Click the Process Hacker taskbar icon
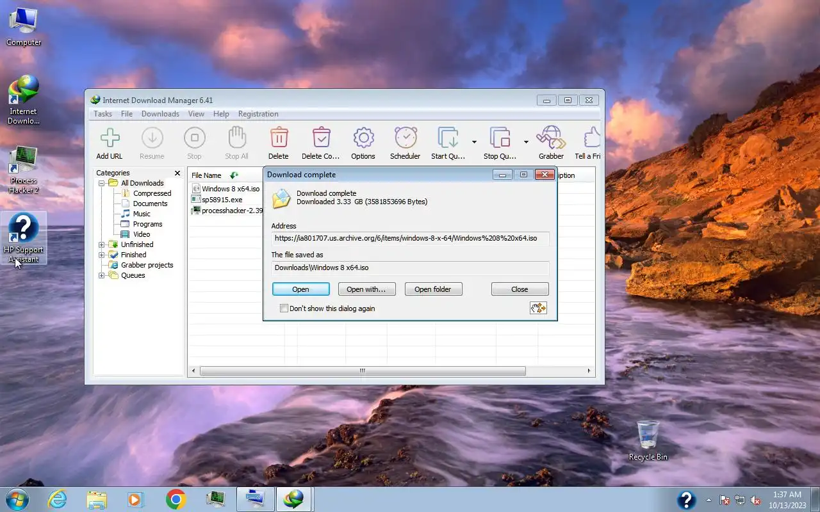820x512 pixels. click(x=215, y=499)
